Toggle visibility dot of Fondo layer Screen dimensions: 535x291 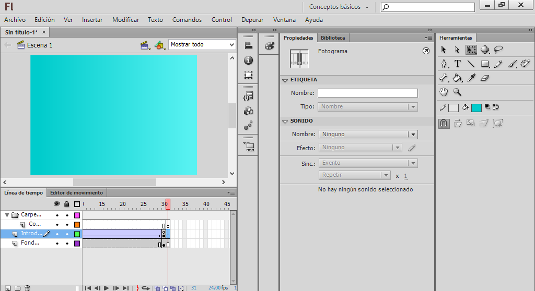(x=57, y=243)
